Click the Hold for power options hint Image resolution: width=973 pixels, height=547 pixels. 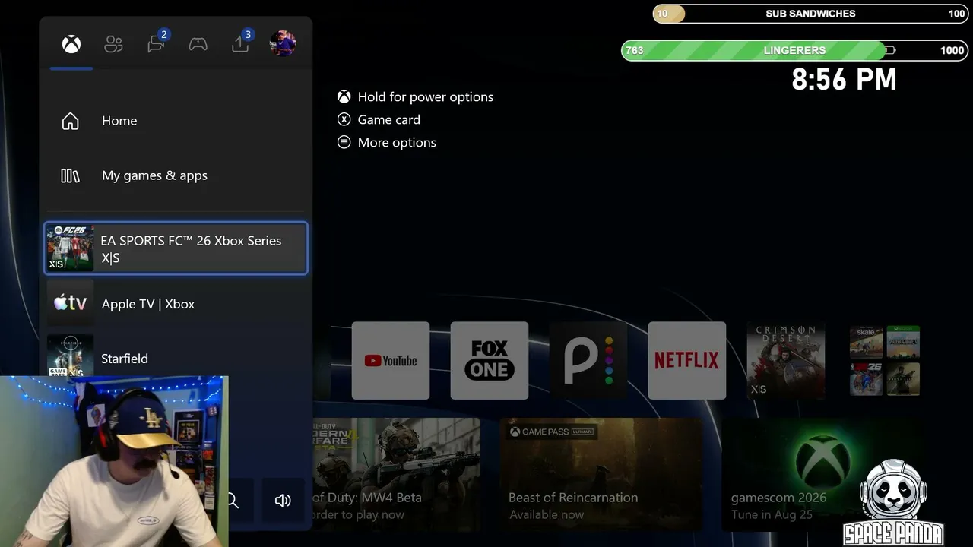(x=426, y=96)
